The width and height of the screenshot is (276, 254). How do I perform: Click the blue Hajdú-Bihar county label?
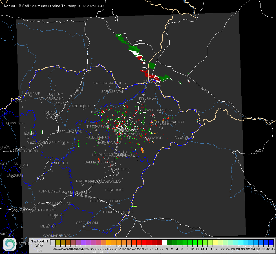pyautogui.click(x=70, y=178)
